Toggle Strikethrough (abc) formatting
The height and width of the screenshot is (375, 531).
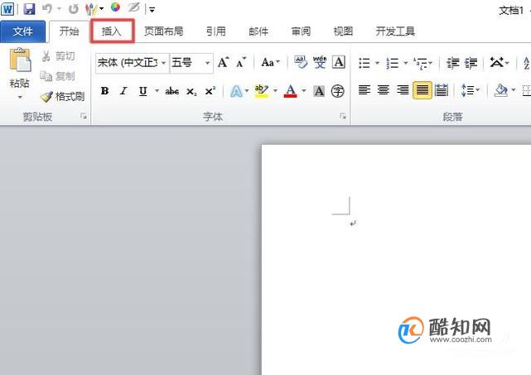pos(172,91)
